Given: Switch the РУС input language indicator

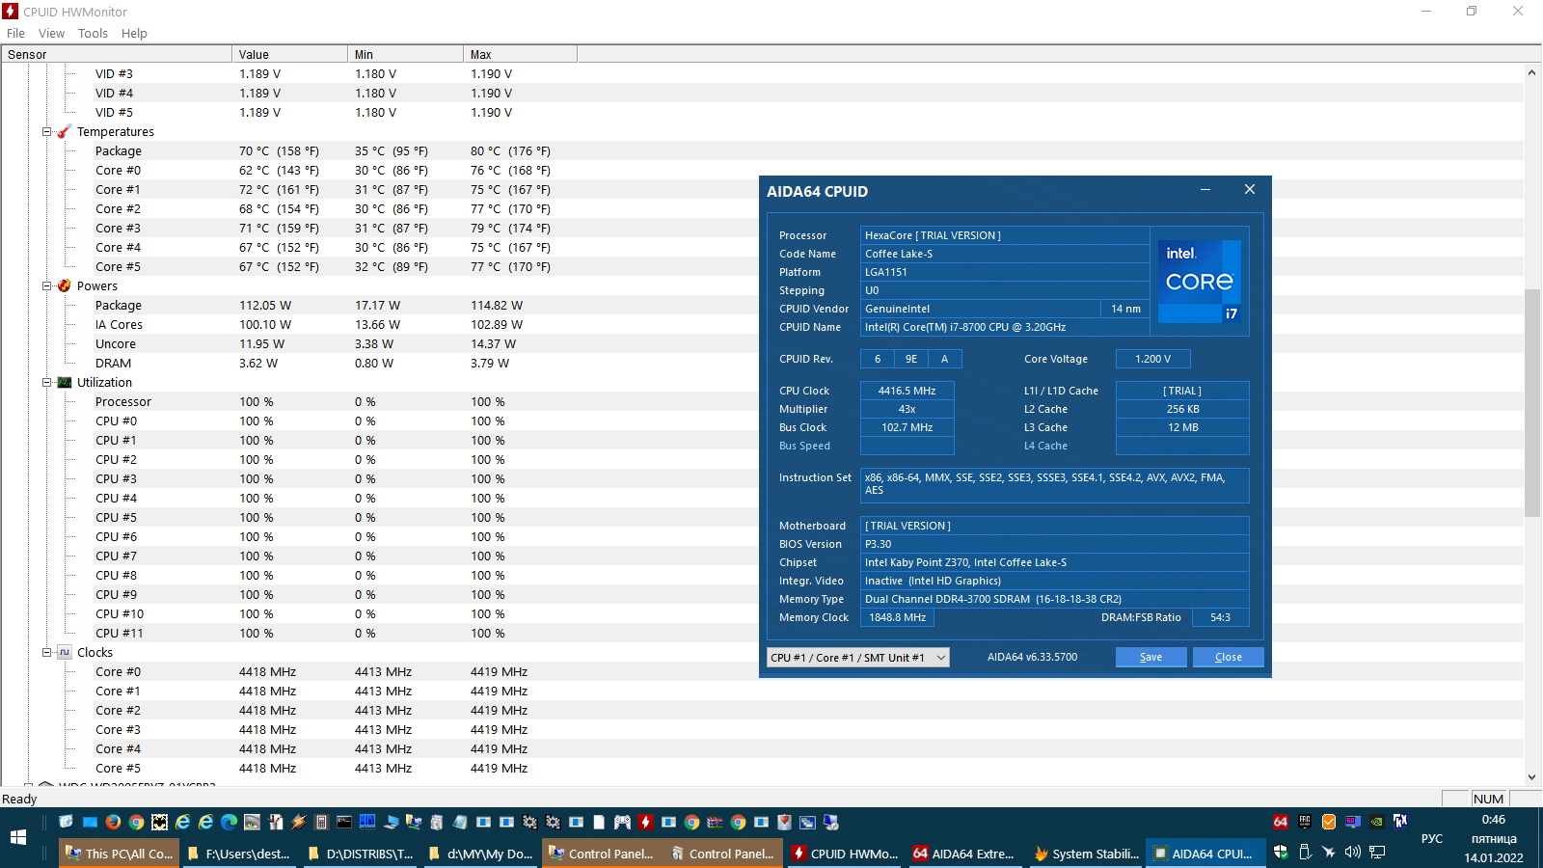Looking at the screenshot, I should (x=1432, y=839).
